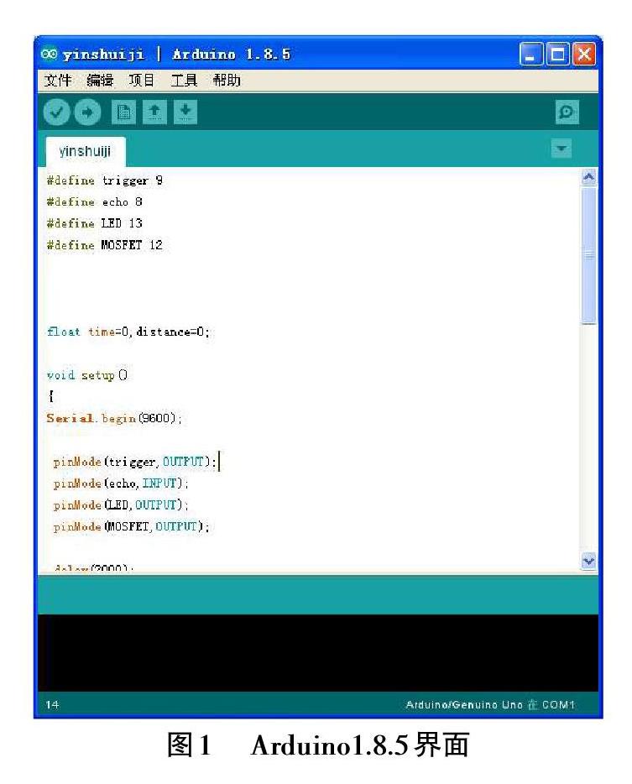
Task: Open the 帮助 menu
Action: (227, 80)
